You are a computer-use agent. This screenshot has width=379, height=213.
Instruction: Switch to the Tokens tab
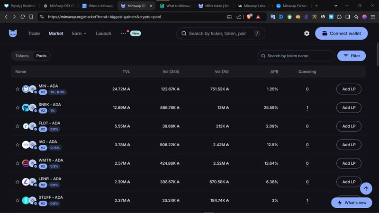point(22,56)
